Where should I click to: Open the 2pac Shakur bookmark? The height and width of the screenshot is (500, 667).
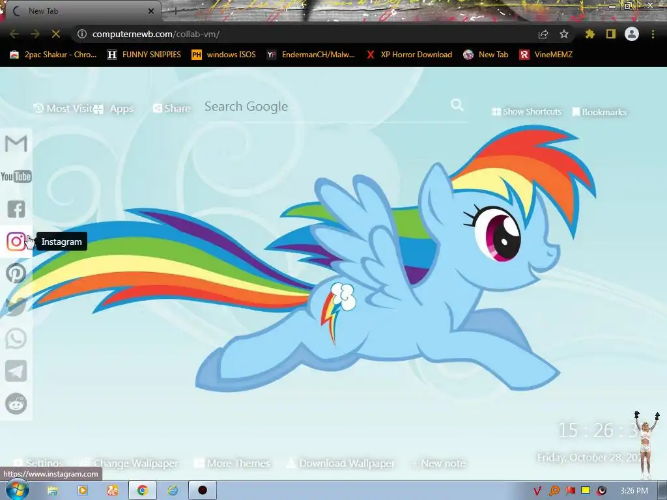tap(53, 55)
